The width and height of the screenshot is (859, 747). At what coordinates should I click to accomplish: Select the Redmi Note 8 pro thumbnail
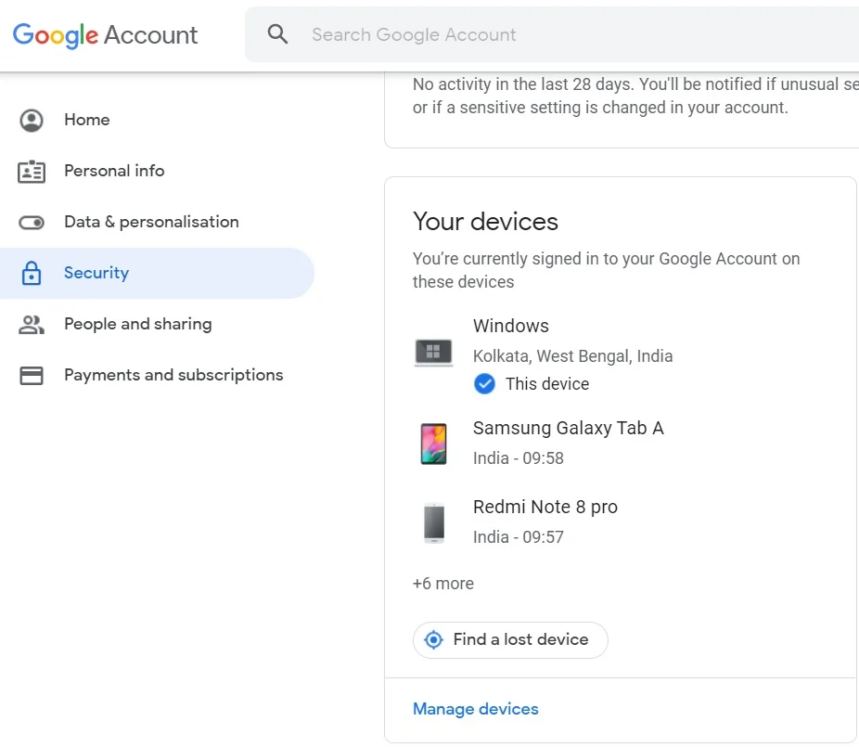click(434, 522)
